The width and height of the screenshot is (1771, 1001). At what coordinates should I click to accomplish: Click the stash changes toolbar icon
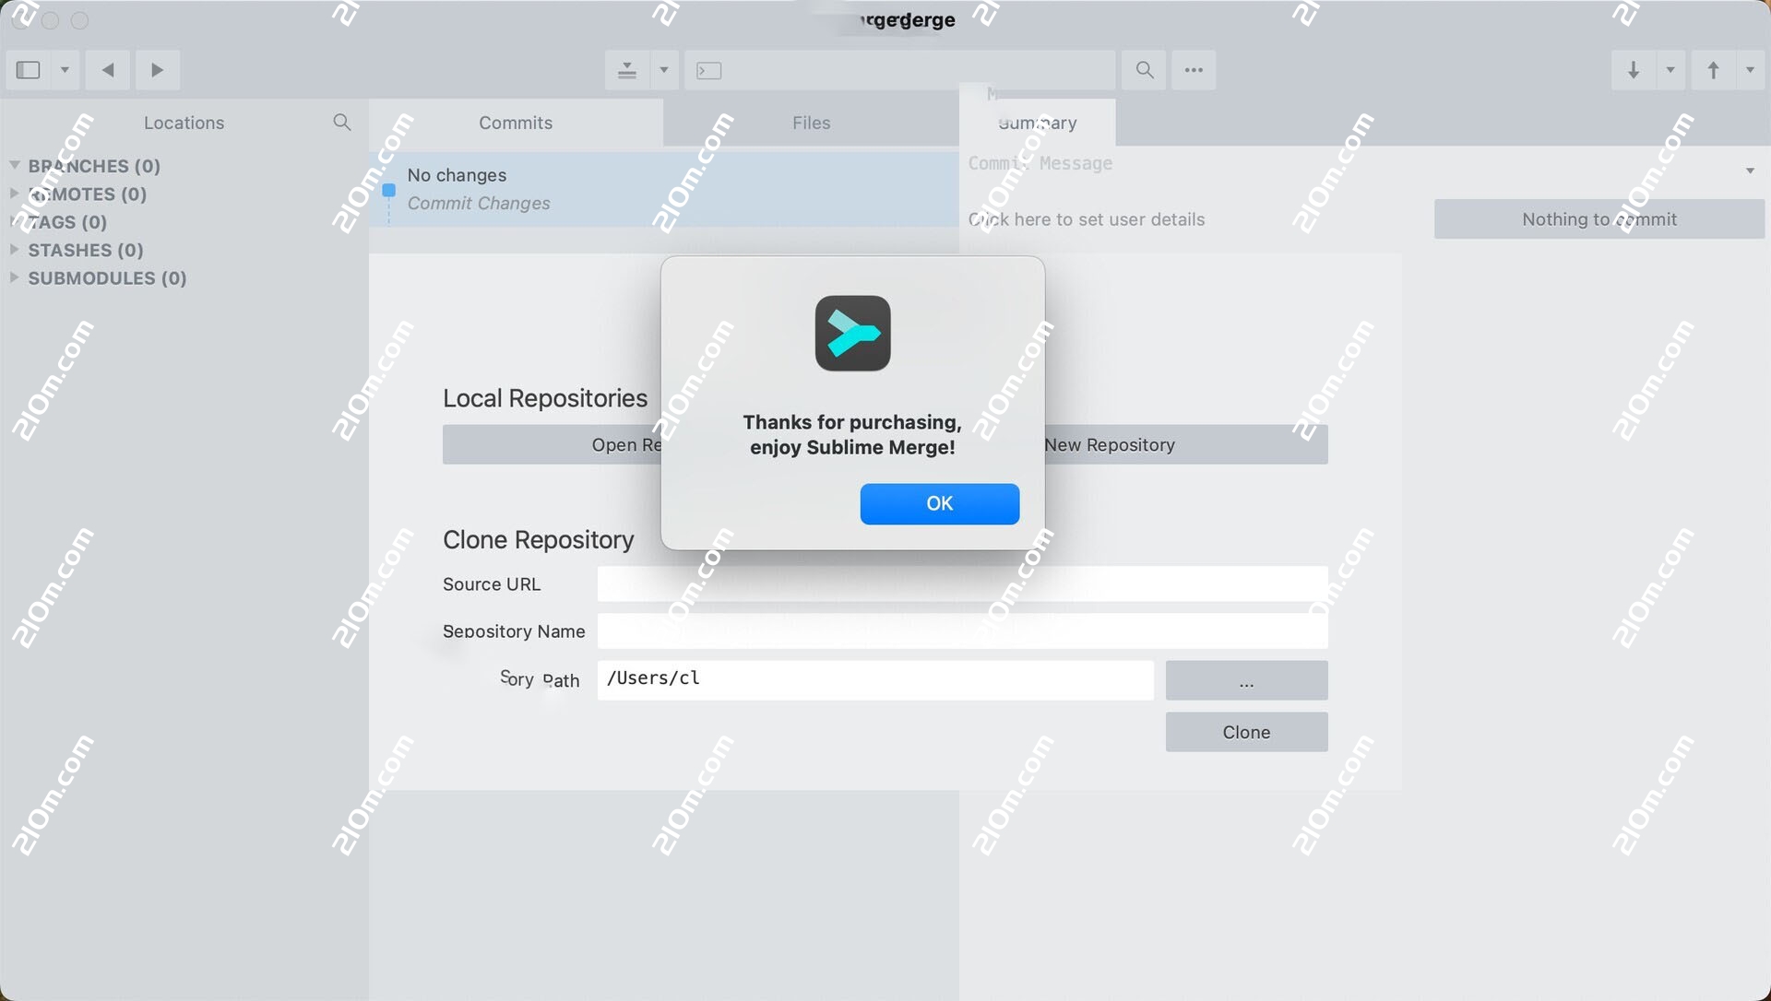[x=627, y=70]
